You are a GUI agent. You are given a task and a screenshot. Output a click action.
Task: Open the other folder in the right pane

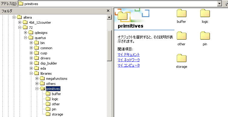click(182, 36)
